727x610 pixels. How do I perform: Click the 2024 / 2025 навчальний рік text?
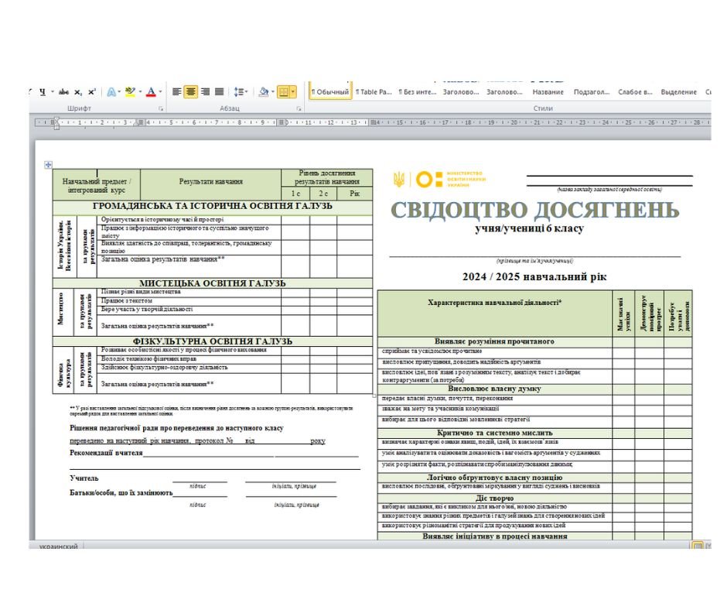(x=534, y=276)
